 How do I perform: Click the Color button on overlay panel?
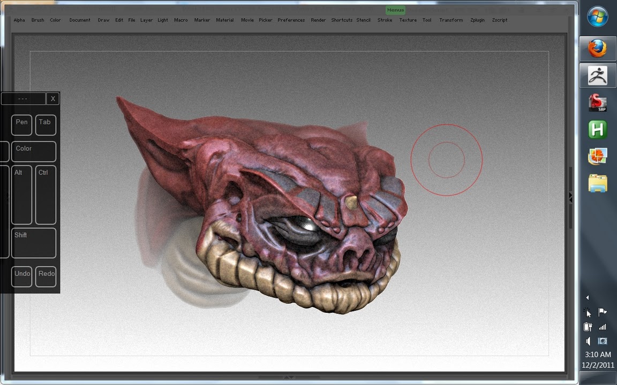34,151
